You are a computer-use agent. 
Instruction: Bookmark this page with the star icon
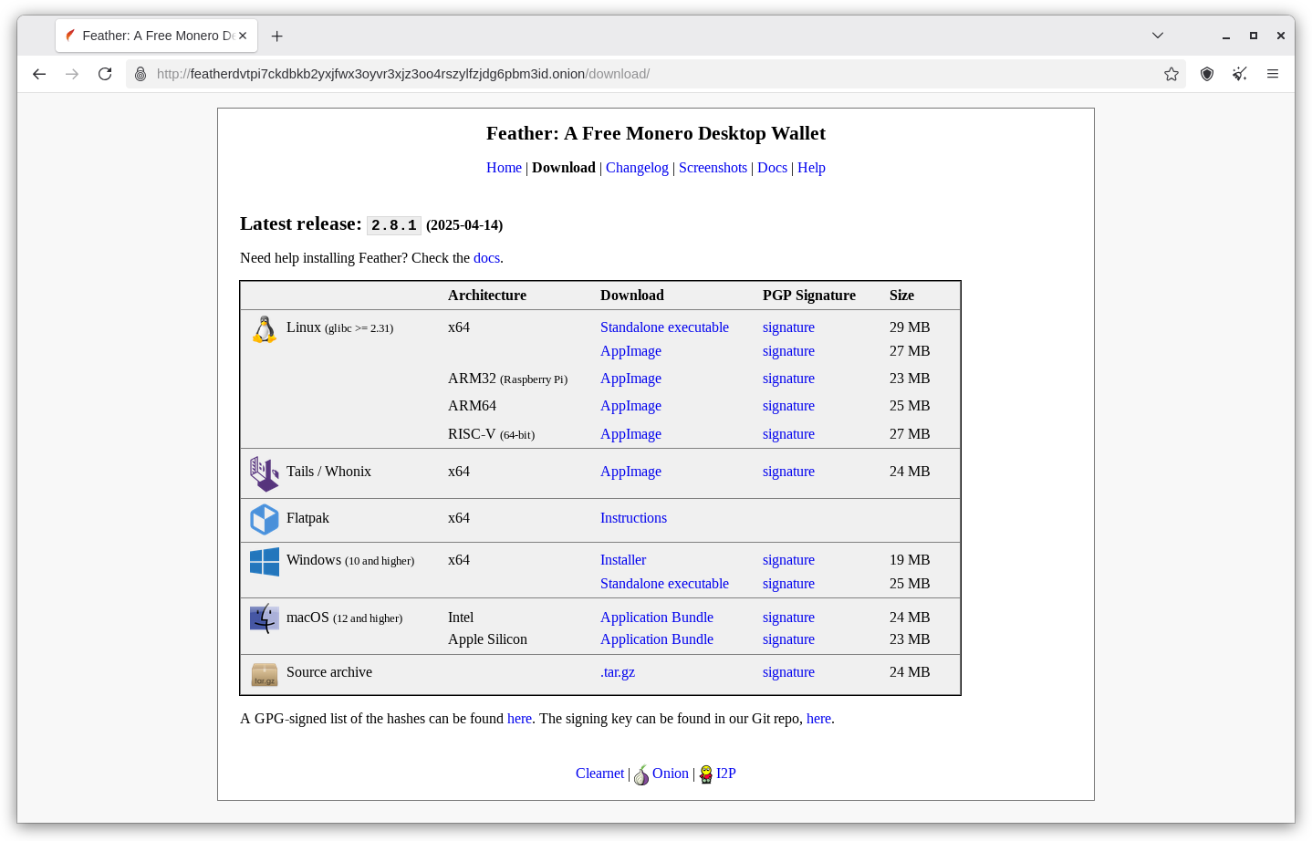tap(1171, 74)
